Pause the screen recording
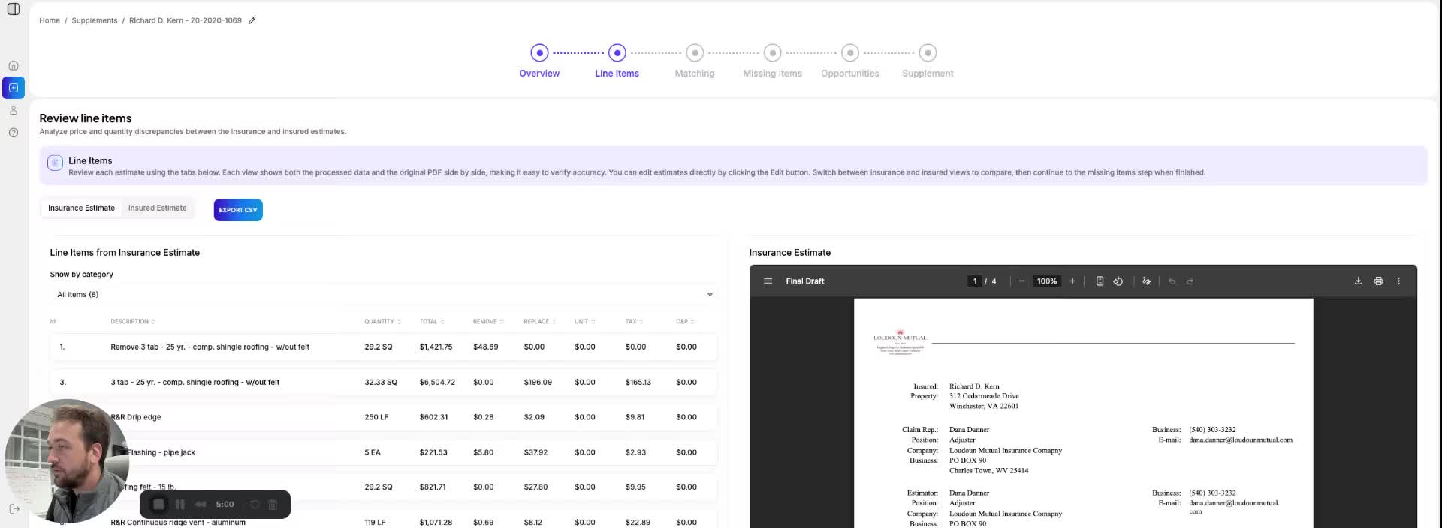 coord(179,505)
